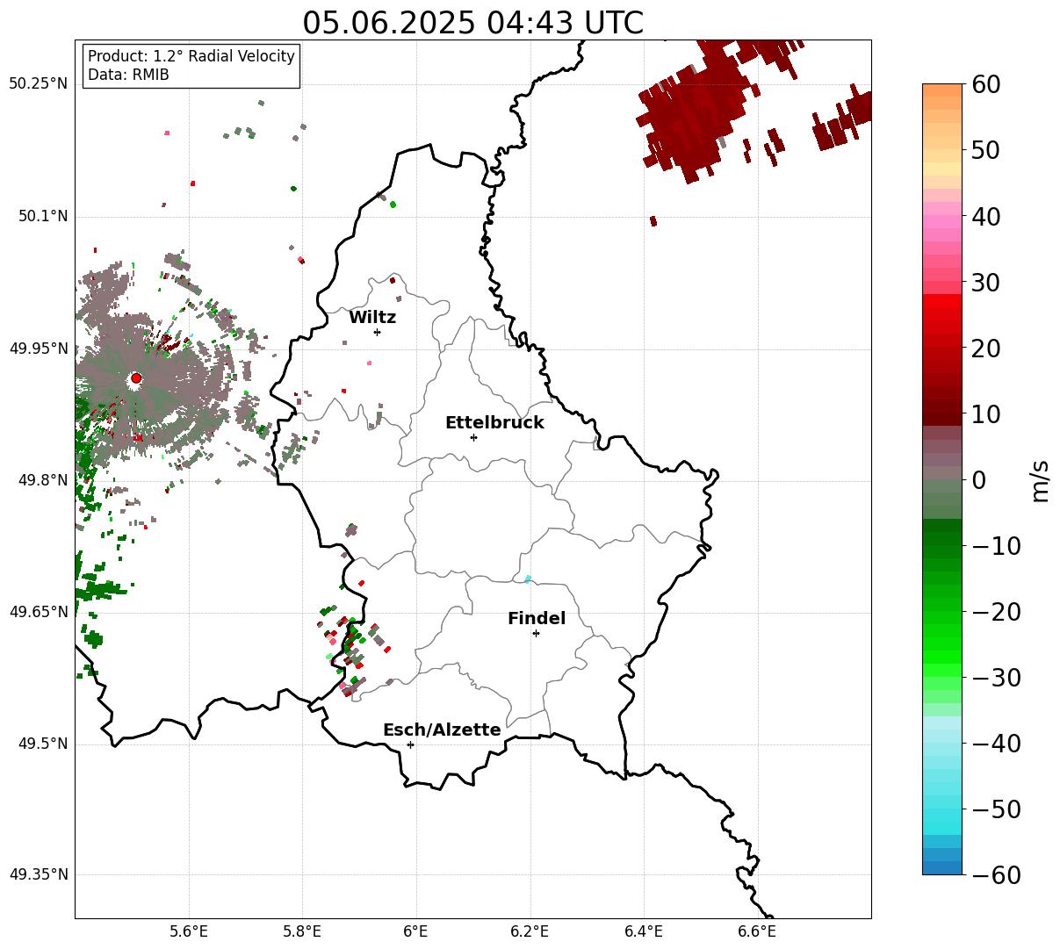The image size is (1060, 949).
Task: Pick the bright red colorbar segment near 25
Action: click(942, 314)
